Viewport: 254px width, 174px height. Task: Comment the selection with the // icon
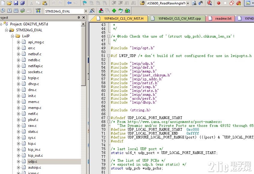tap(127, 3)
